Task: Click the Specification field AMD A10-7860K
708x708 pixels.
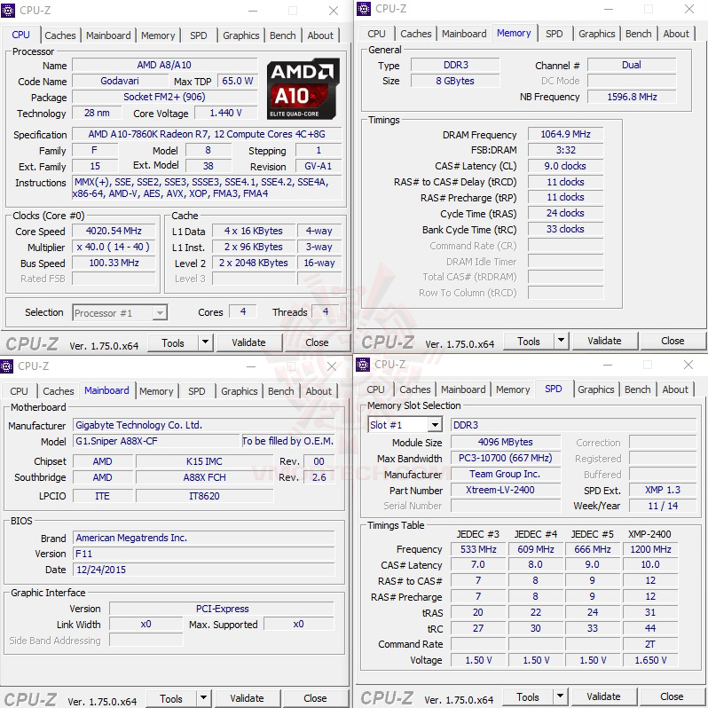Action: pos(207,134)
